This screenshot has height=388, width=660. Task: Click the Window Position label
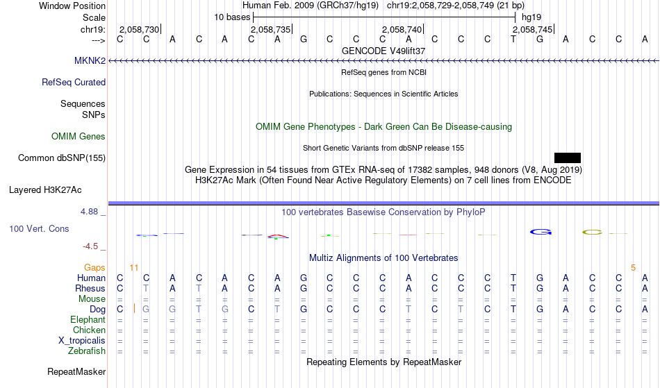pyautogui.click(x=72, y=6)
